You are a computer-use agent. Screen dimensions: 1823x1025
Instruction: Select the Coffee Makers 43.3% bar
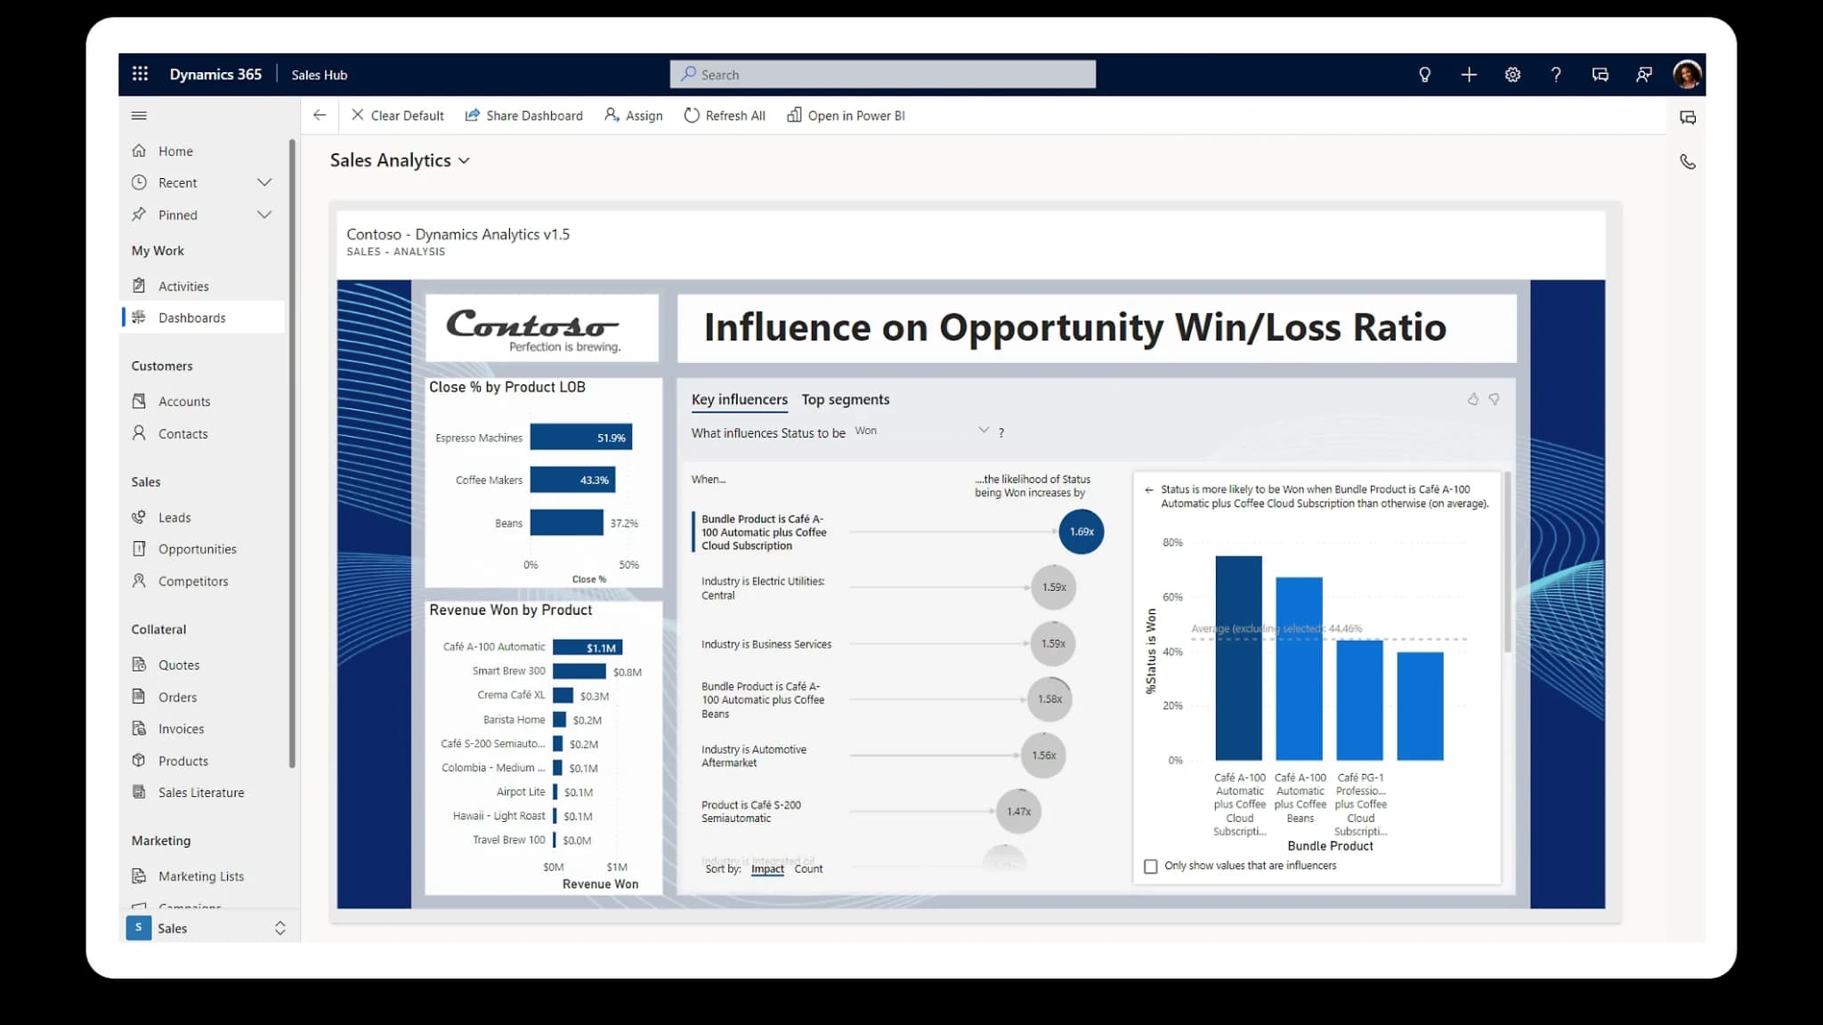[x=572, y=480]
